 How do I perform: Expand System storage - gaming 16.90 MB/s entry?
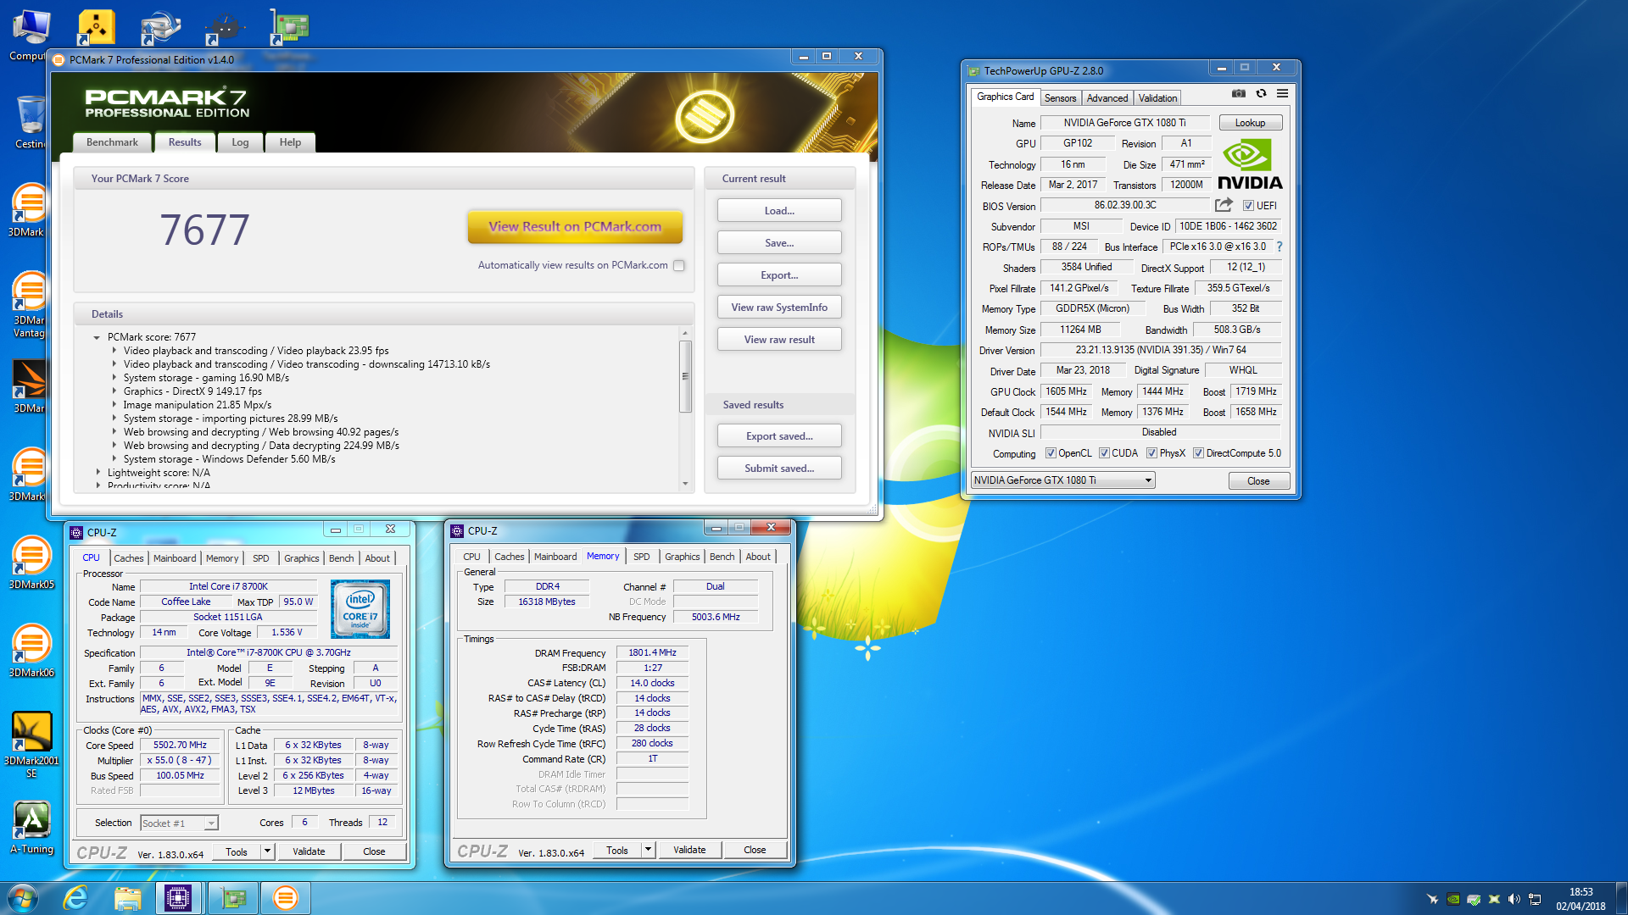click(114, 378)
